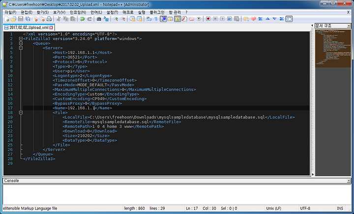Click the macro Playback icon

pyautogui.click(x=222, y=19)
